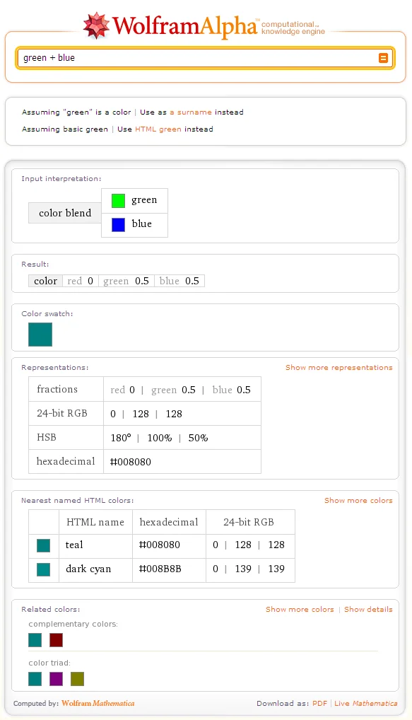Switch to HTML green assumption

[158, 129]
